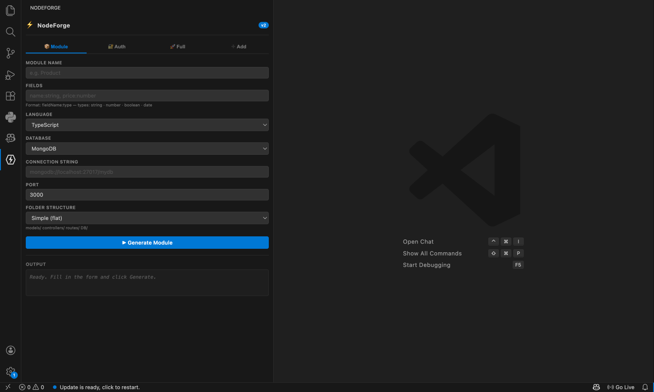Click the remote window status bar icon
This screenshot has height=392, width=654.
coord(8,387)
